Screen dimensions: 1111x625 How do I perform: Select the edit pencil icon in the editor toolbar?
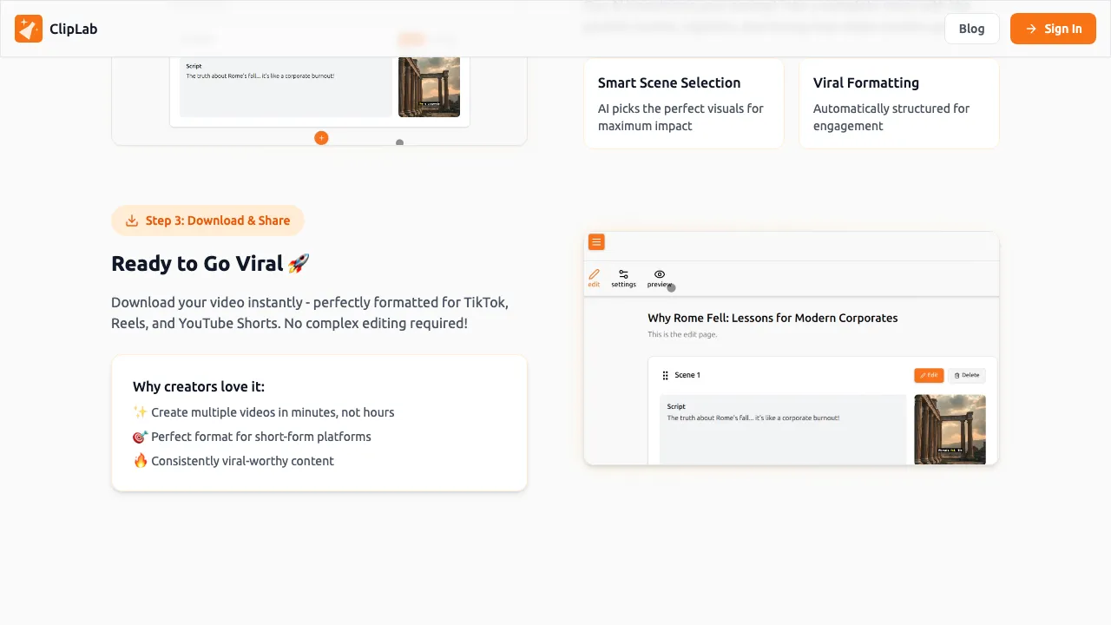click(594, 273)
